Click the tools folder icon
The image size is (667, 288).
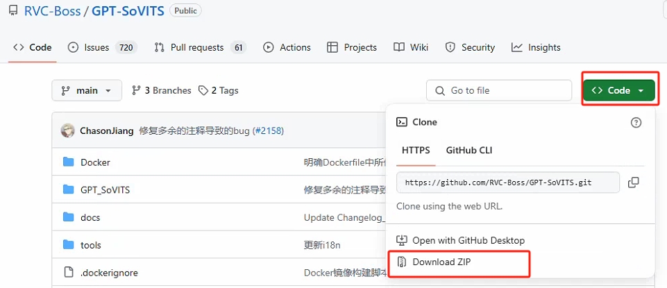pyautogui.click(x=69, y=244)
